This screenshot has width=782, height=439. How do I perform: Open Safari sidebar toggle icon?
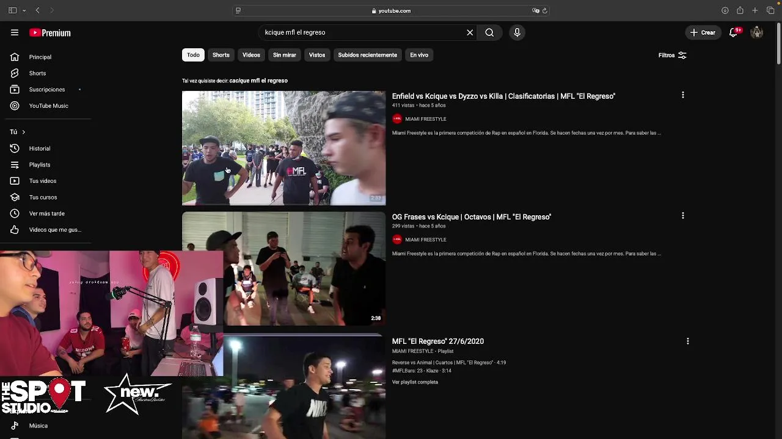[x=12, y=10]
